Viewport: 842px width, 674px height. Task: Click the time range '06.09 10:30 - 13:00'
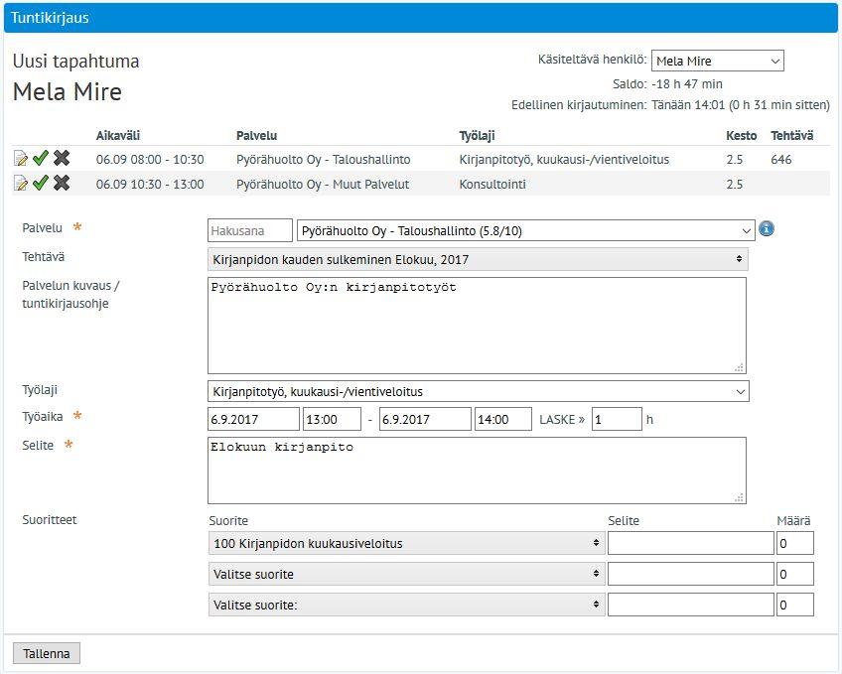point(150,184)
